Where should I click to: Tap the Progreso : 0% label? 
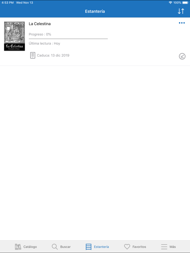[40, 34]
